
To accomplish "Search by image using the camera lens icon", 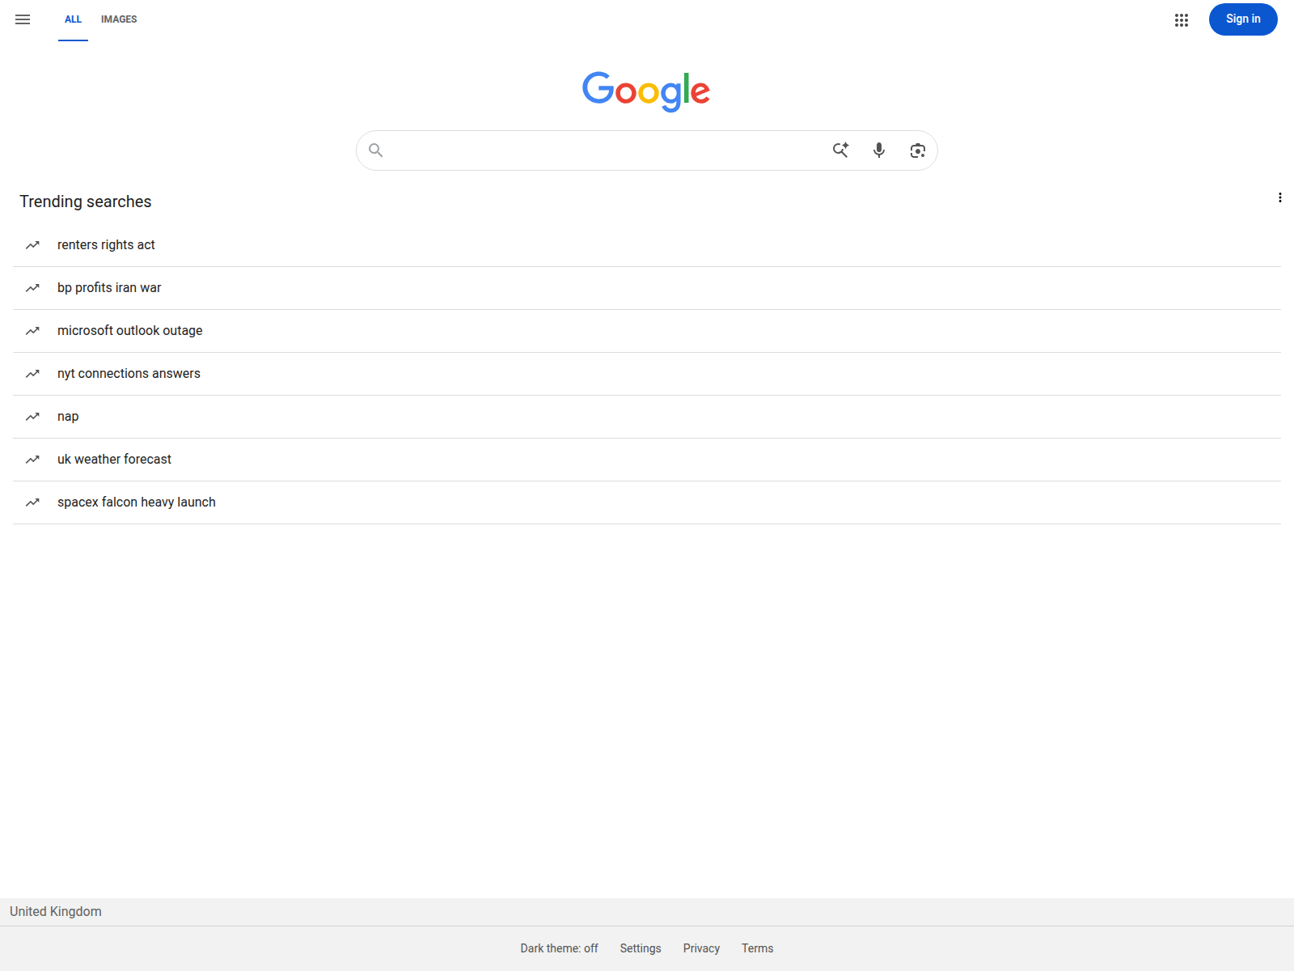I will tap(917, 151).
